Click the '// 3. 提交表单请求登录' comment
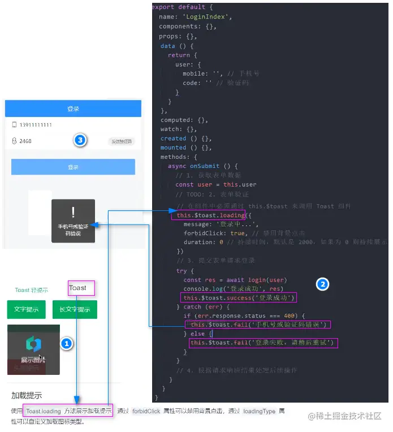The width and height of the screenshot is (393, 432). coord(215,260)
